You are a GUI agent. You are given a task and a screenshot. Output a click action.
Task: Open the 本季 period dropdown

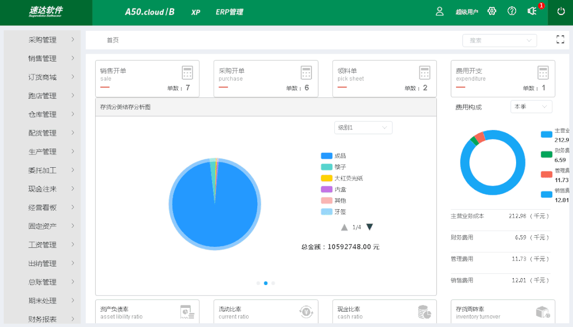point(530,107)
